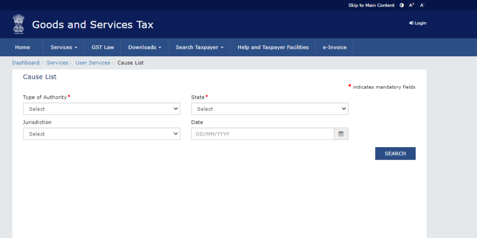Decrease font size with A- icon
Viewport: 477px width, 238px height.
coord(422,5)
